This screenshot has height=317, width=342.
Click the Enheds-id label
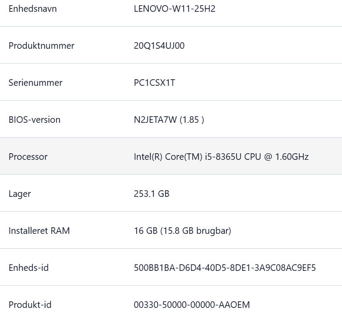coord(29,268)
